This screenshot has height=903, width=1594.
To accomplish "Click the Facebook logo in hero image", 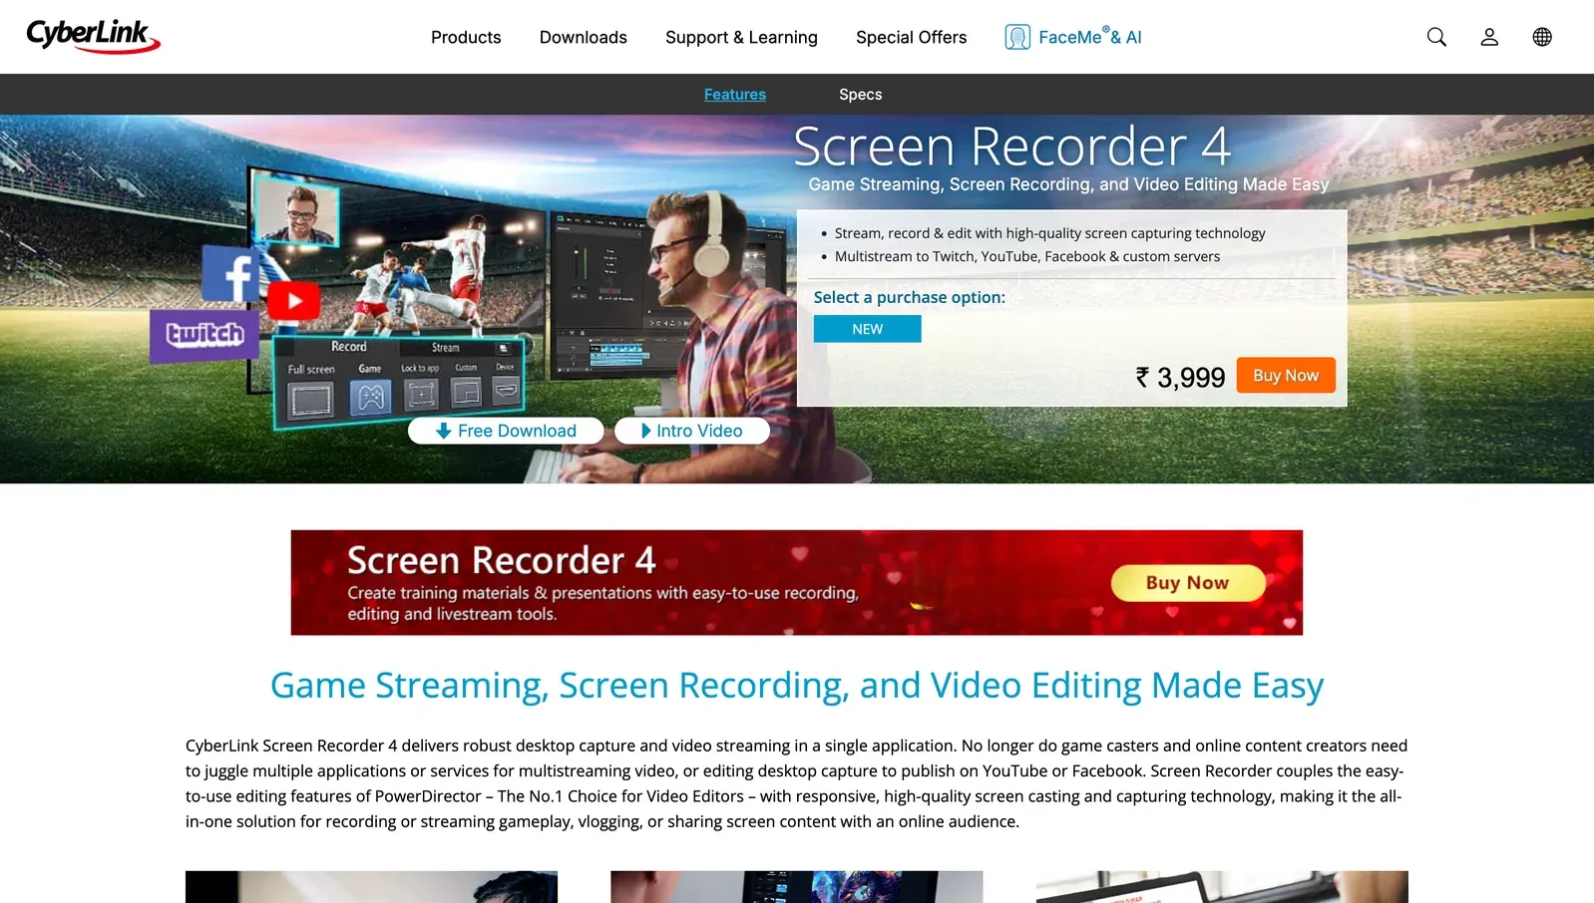I will [x=232, y=273].
